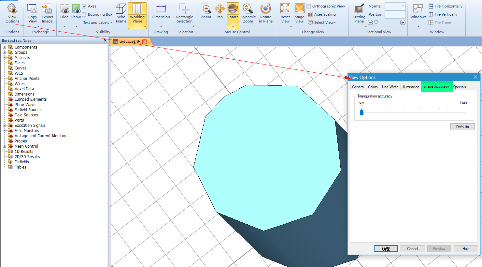The height and width of the screenshot is (267, 482).
Task: Open the Text and Labels dropdown
Action: click(98, 22)
